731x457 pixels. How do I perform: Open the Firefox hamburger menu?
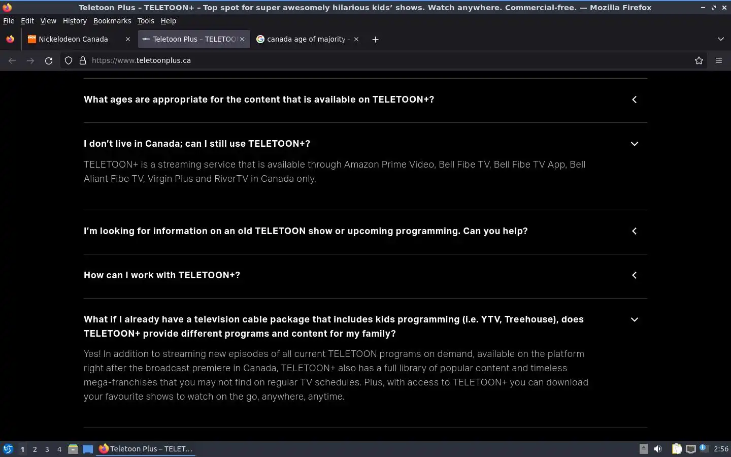pos(719,60)
